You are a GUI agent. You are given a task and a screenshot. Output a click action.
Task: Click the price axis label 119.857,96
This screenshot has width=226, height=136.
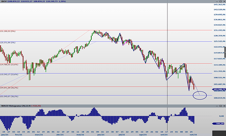click(x=219, y=53)
